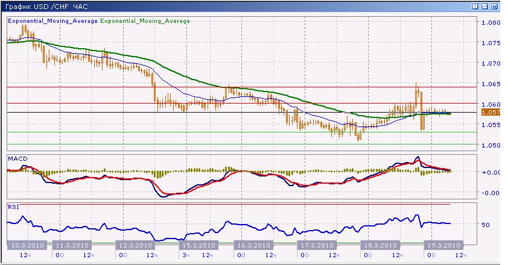Select the 16.3.2010 date marker
This screenshot has width=508, height=265.
click(253, 245)
